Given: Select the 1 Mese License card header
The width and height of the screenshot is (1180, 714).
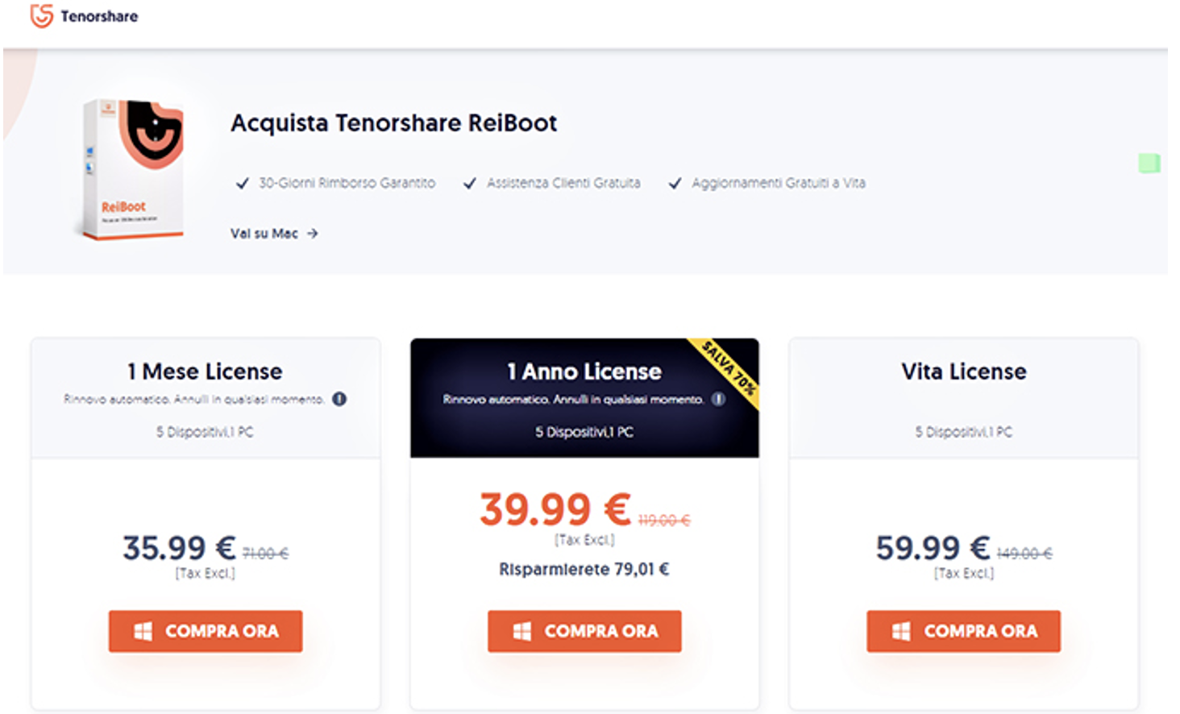Looking at the screenshot, I should pyautogui.click(x=205, y=372).
